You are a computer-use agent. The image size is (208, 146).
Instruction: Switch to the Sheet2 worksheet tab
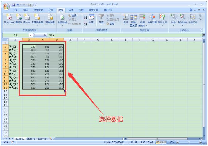31,139
